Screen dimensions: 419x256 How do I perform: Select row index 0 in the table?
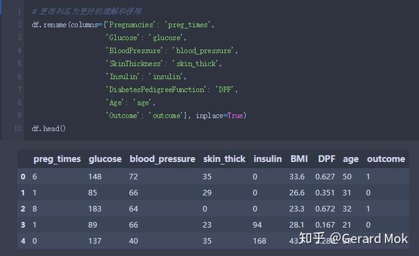(23, 177)
